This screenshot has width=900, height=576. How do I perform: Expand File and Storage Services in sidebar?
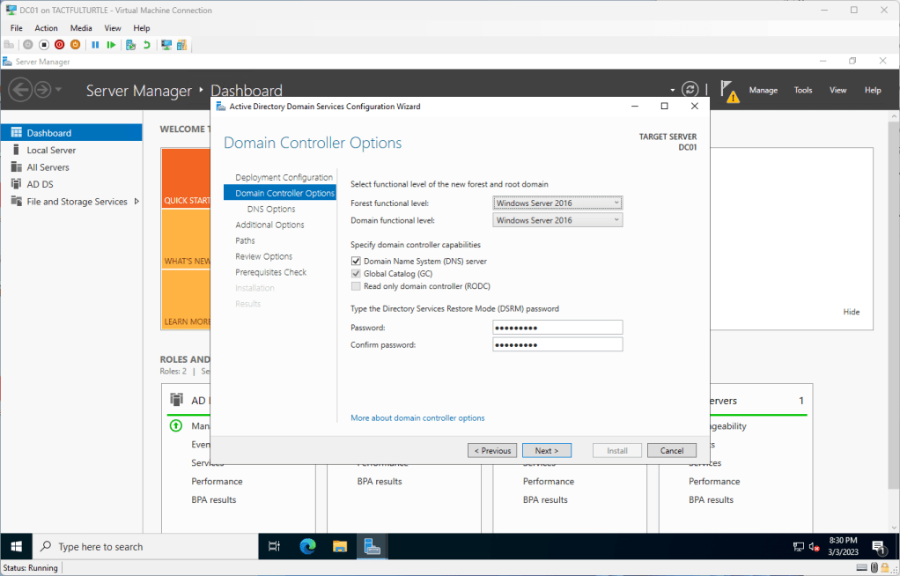tap(136, 202)
